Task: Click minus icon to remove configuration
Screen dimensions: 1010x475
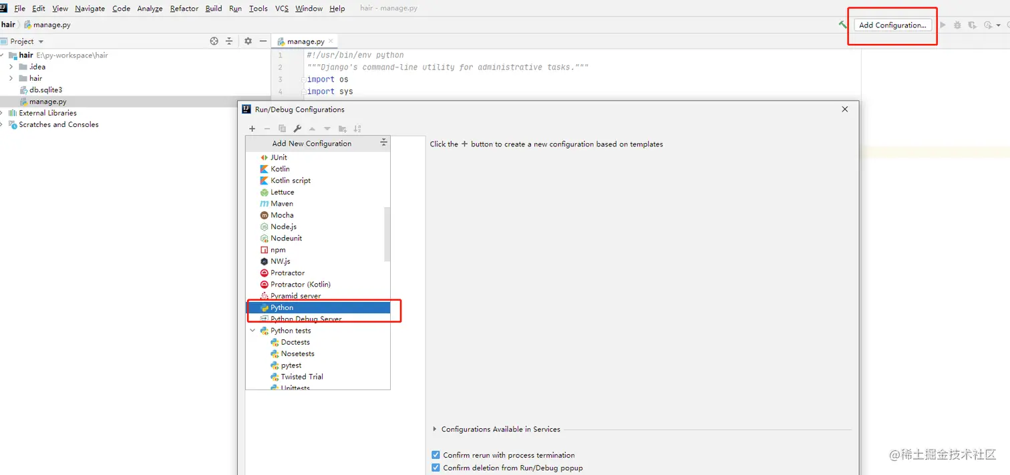Action: (x=267, y=128)
